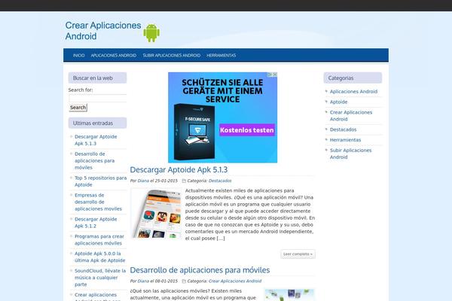452x301 pixels.
Task: Open the Aptoide category in Categorias
Action: coord(338,102)
